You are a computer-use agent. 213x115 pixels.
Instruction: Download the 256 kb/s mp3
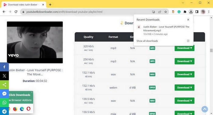point(184,61)
